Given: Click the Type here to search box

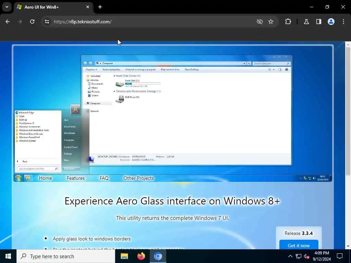Looking at the screenshot, I should (65, 256).
